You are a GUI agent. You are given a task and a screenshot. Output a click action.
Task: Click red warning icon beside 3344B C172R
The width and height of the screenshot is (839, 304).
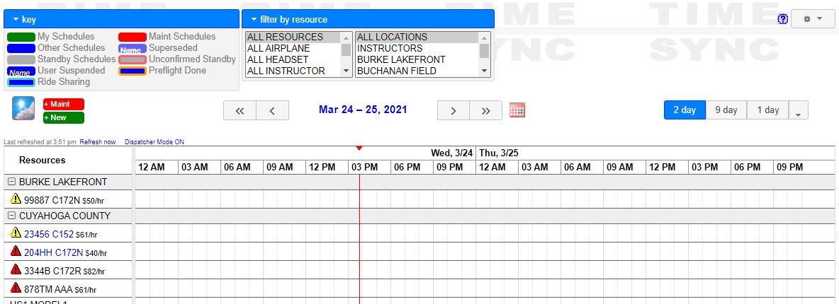[x=16, y=270]
